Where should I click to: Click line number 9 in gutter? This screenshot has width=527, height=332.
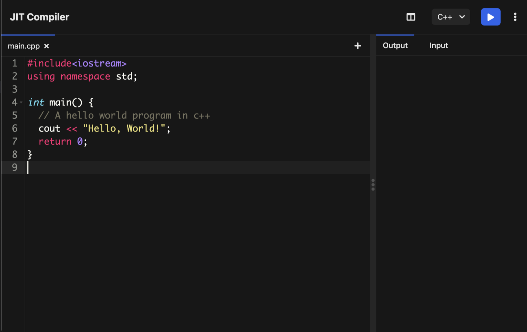(15, 167)
